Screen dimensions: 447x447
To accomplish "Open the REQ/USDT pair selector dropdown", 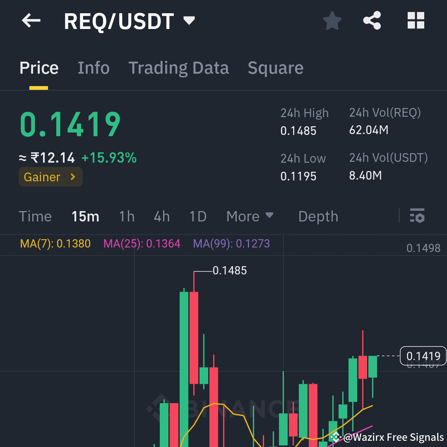I will click(189, 21).
